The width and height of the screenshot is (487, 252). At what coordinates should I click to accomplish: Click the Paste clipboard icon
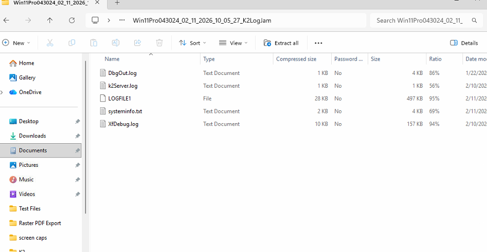[94, 43]
